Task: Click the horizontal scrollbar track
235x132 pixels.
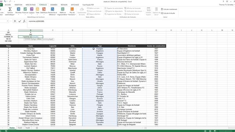Action: 187,128
